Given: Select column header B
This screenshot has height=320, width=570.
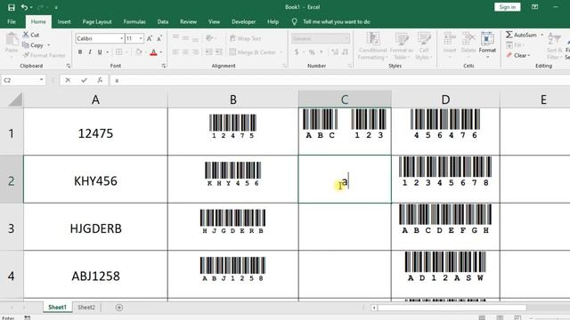Looking at the screenshot, I should (x=233, y=100).
